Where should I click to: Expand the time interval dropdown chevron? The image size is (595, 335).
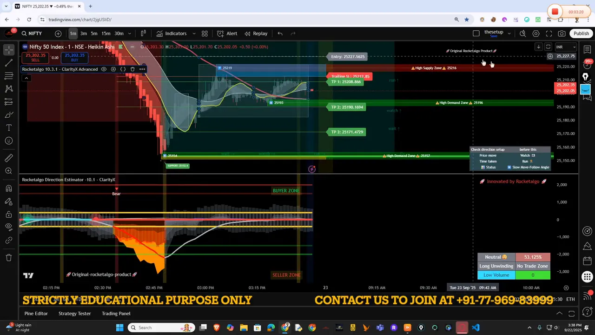[130, 33]
